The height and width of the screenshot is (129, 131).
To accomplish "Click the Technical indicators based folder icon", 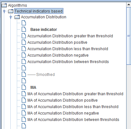I will point(11,11).
